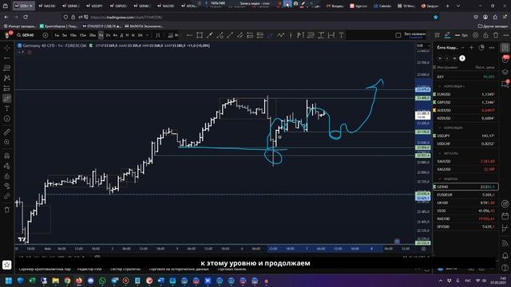Open the calendar panel in right sidebar

[505, 216]
